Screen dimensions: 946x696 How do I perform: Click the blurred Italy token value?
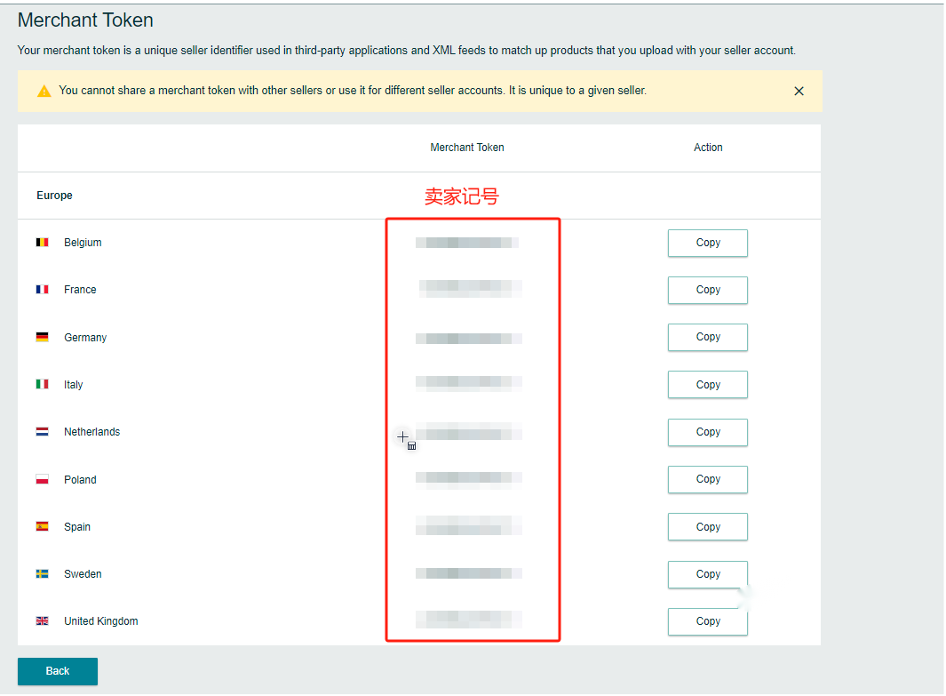[469, 383]
